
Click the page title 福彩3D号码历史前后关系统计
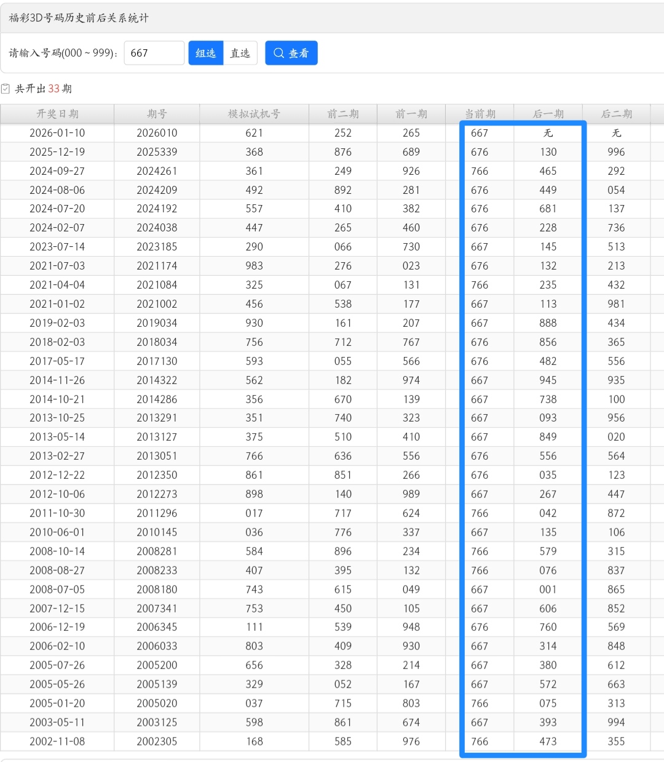(79, 18)
